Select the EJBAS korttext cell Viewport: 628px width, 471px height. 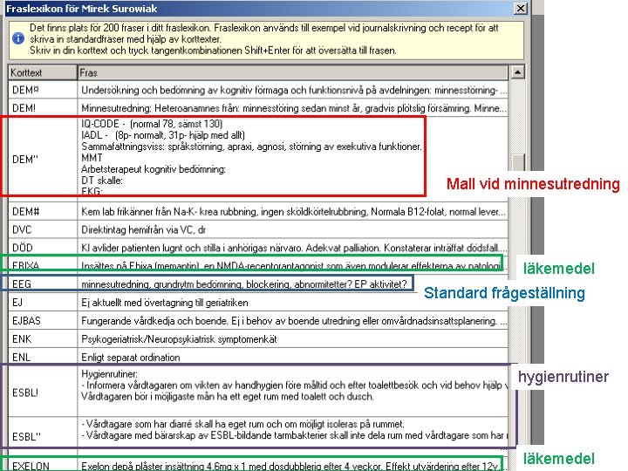tap(43, 321)
